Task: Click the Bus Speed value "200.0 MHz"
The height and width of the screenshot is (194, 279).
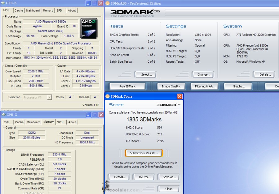Action: (x=36, y=81)
